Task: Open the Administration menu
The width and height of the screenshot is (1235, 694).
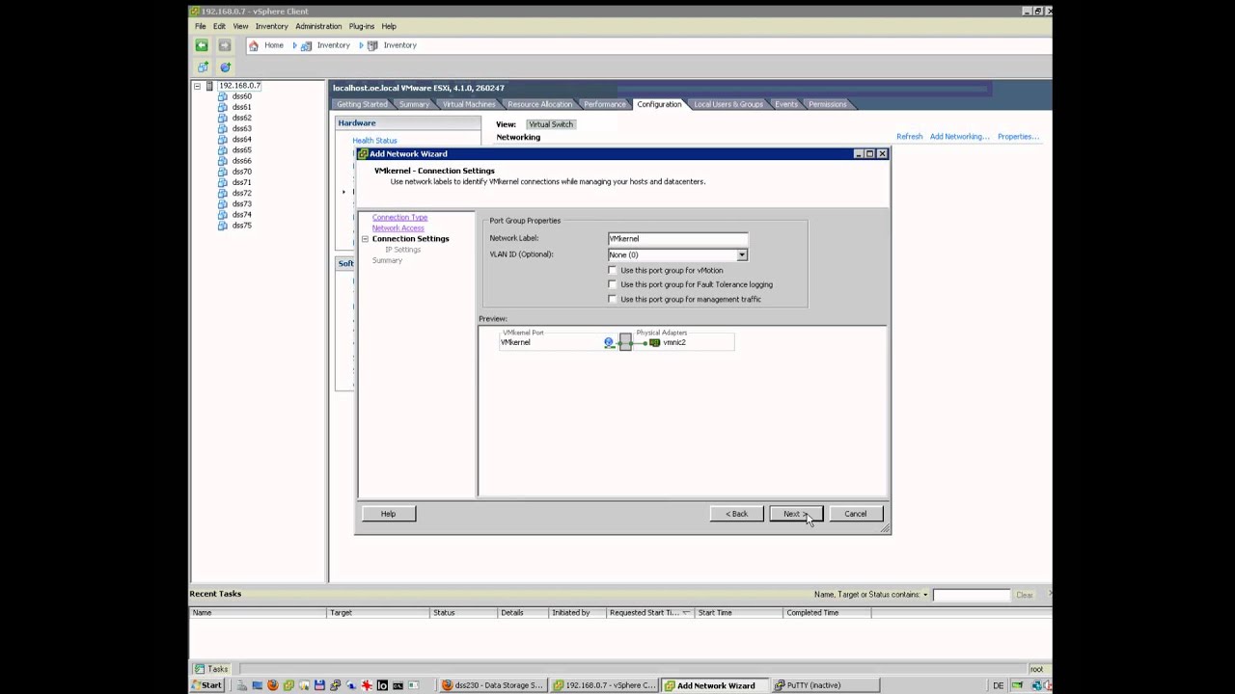Action: (x=318, y=26)
